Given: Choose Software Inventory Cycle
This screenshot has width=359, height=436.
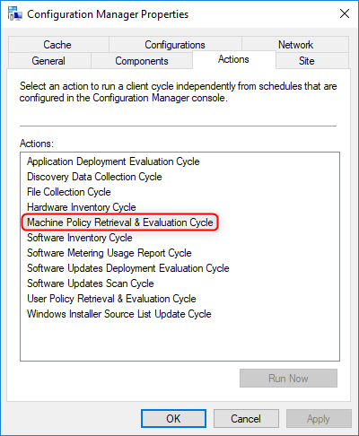Looking at the screenshot, I should [80, 238].
